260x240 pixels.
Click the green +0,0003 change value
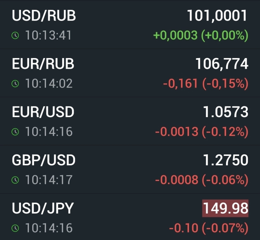click(200, 35)
